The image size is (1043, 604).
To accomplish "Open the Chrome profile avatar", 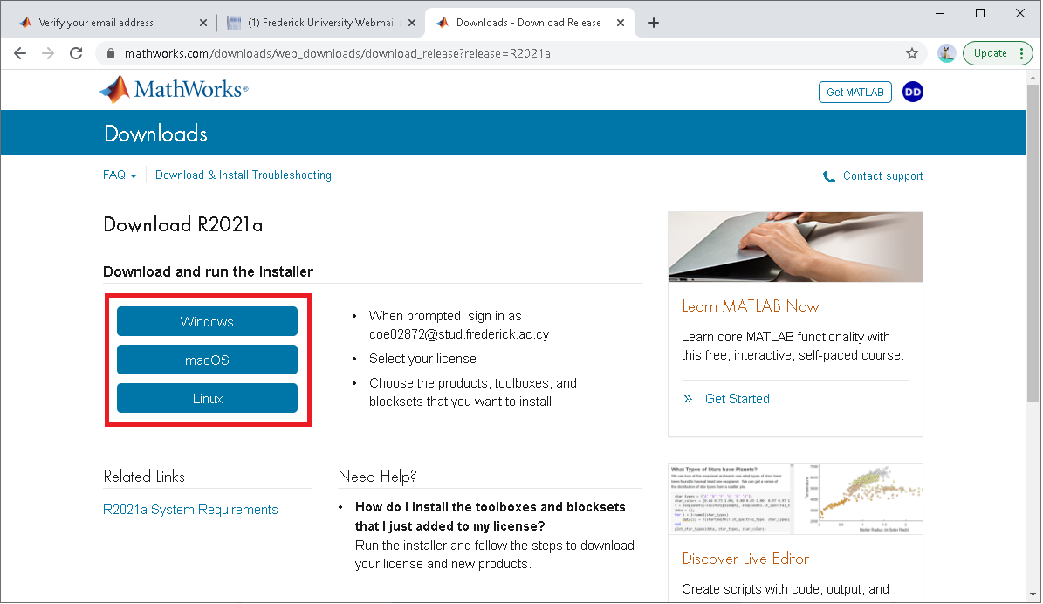I will coord(946,53).
